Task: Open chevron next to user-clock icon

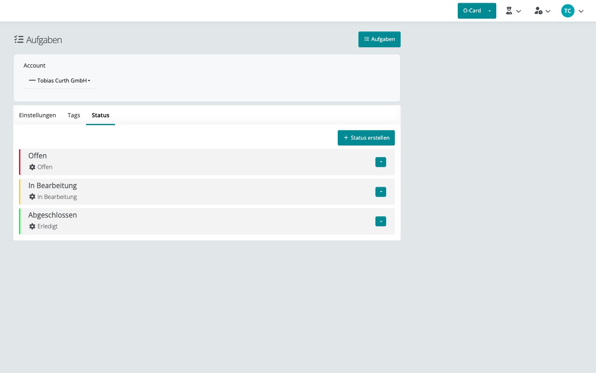Action: (x=548, y=11)
